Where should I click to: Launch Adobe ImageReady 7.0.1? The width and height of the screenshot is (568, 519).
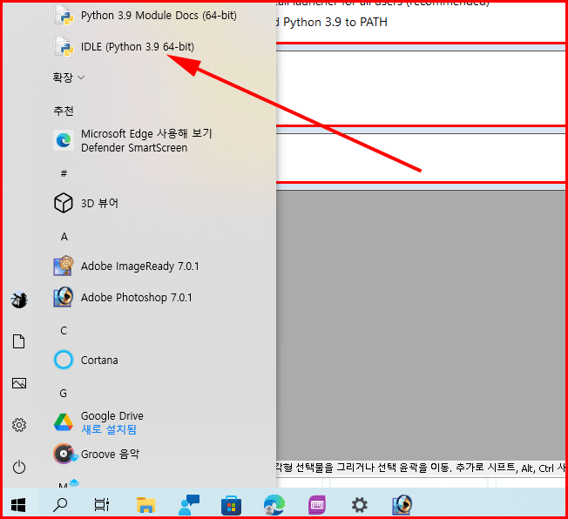[x=126, y=266]
